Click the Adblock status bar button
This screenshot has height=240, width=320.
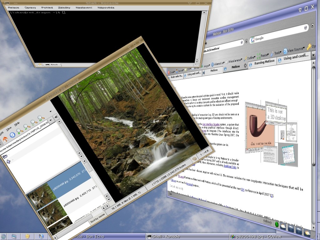267,222
